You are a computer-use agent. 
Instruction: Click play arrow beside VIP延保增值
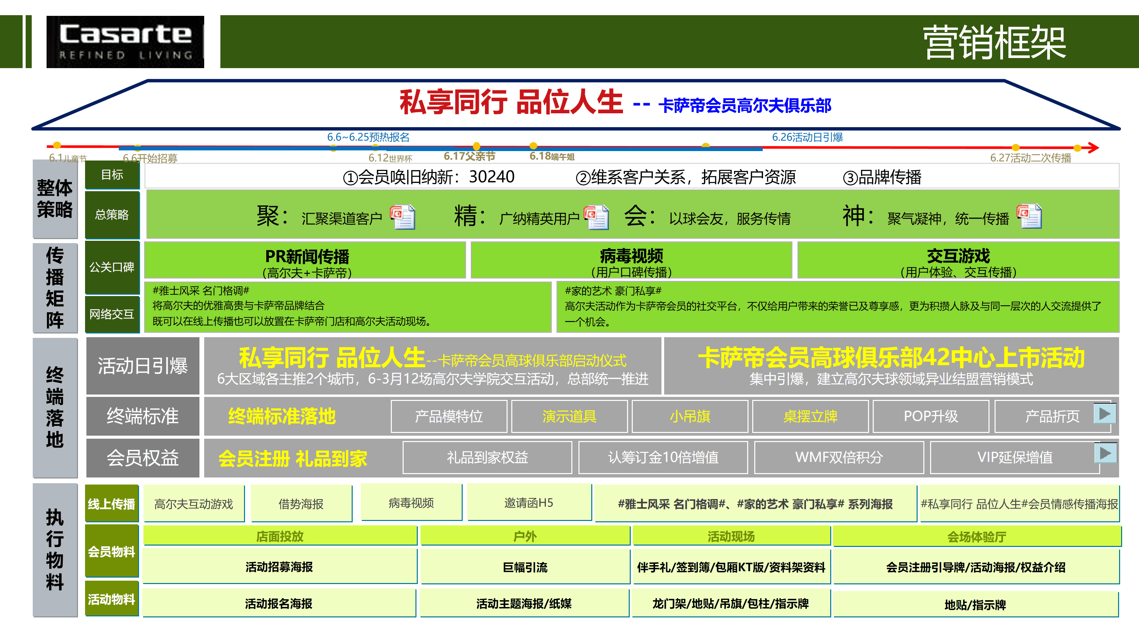pos(1105,453)
